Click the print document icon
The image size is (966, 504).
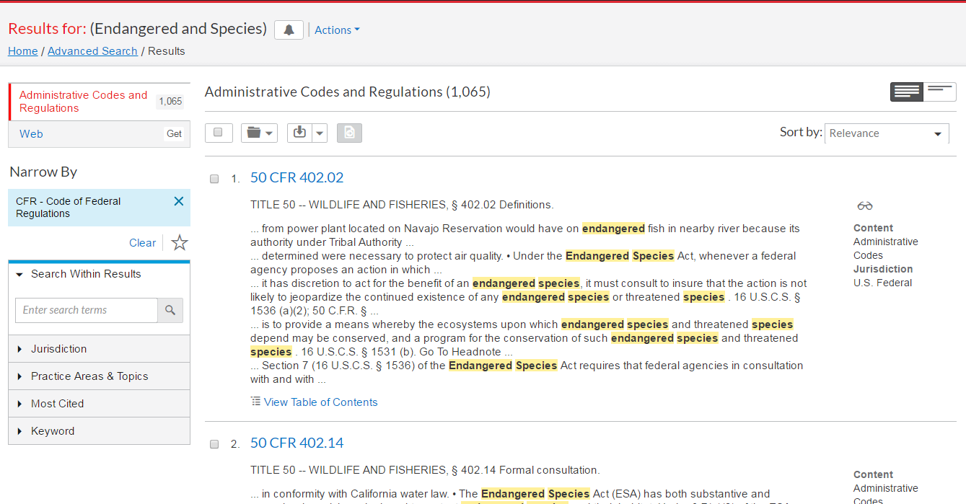[349, 133]
